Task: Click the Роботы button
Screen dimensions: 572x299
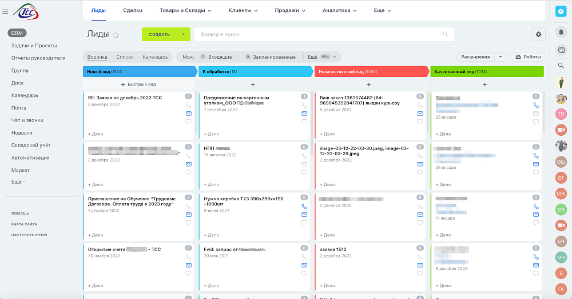Action: [528, 56]
